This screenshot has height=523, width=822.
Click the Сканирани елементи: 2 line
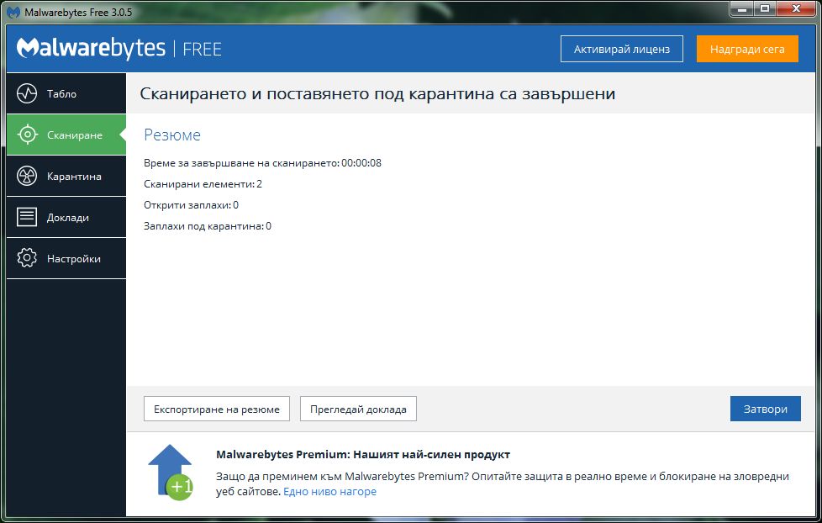(x=203, y=184)
